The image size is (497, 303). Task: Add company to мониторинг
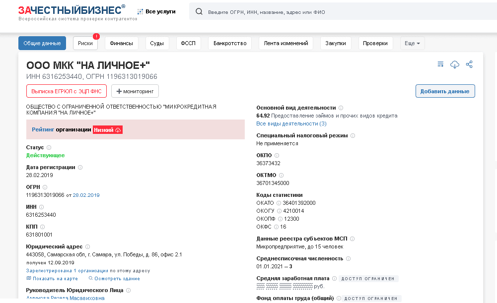[135, 91]
